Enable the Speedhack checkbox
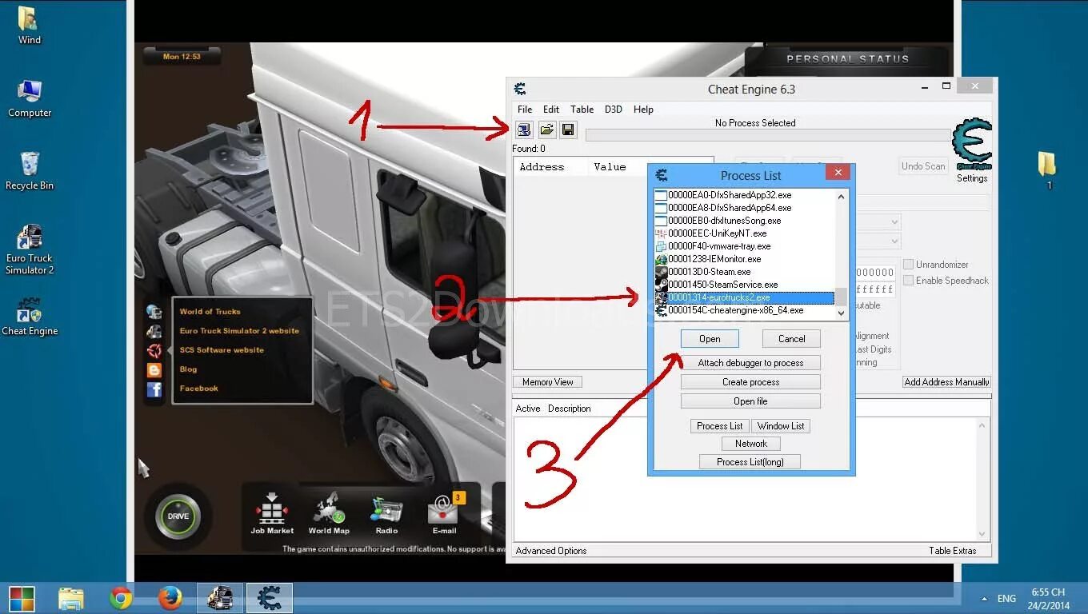This screenshot has height=614, width=1088. tap(908, 280)
